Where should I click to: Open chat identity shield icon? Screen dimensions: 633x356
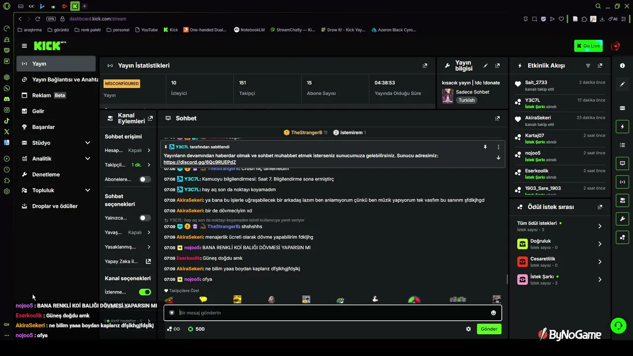click(x=172, y=313)
